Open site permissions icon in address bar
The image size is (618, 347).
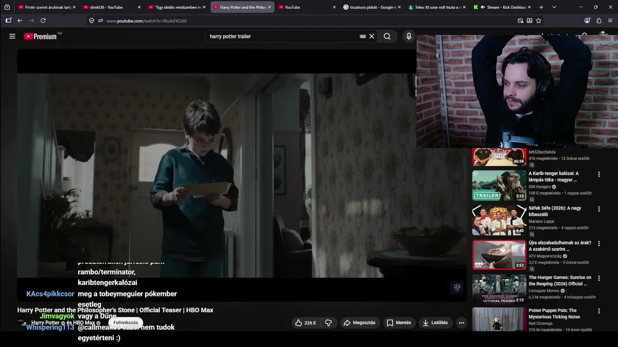tap(100, 21)
